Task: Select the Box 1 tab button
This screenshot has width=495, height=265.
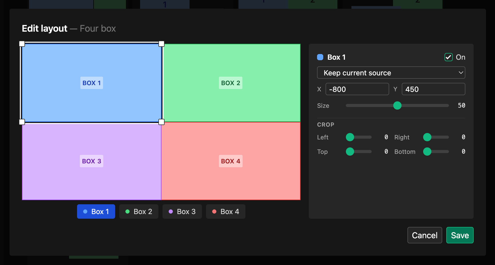Action: coord(96,211)
